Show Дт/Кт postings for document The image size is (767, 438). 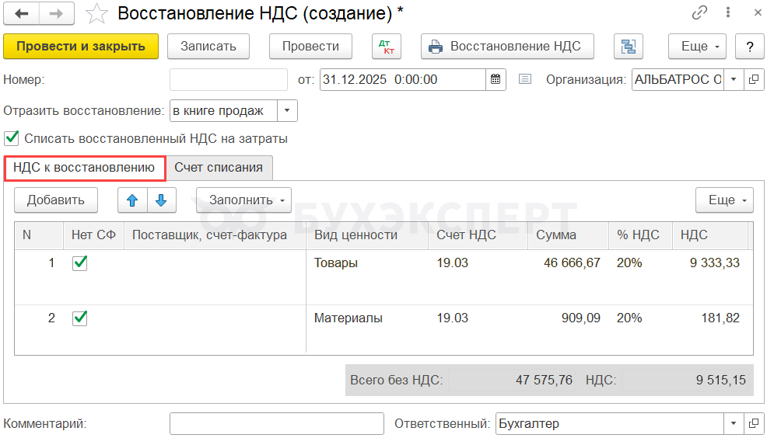point(386,46)
